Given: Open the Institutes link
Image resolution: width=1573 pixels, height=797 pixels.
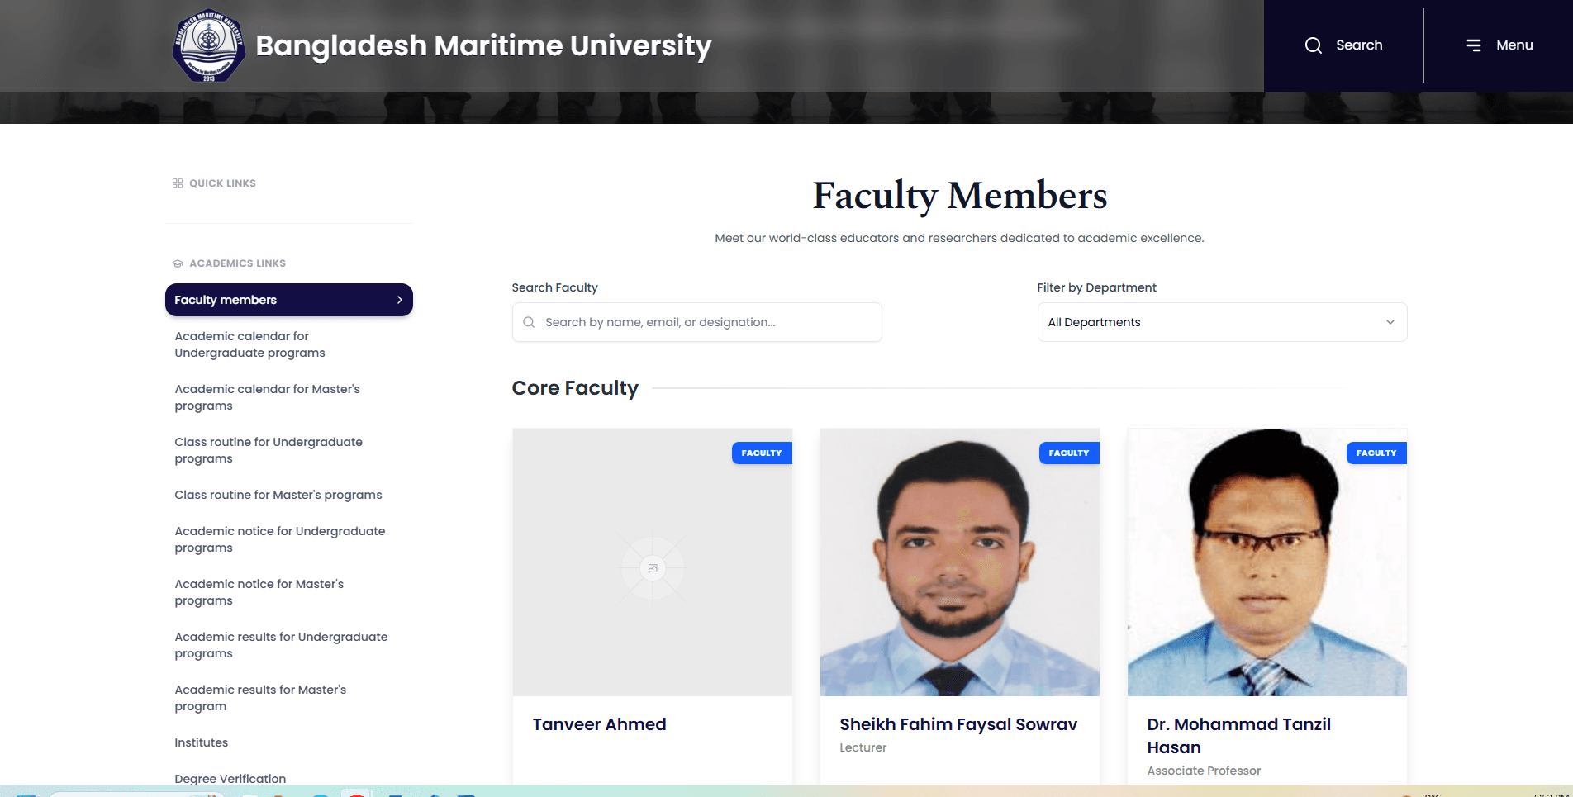Looking at the screenshot, I should click(x=201, y=742).
